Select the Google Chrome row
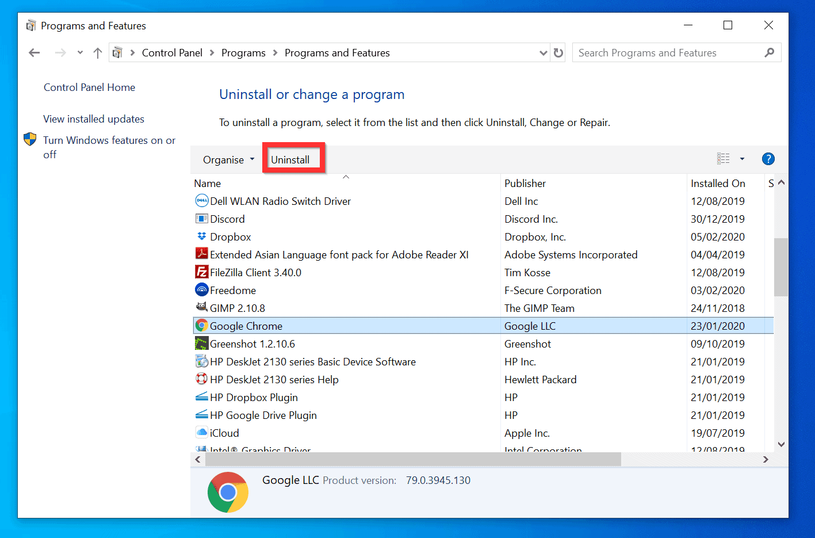Viewport: 815px width, 538px height. point(483,326)
